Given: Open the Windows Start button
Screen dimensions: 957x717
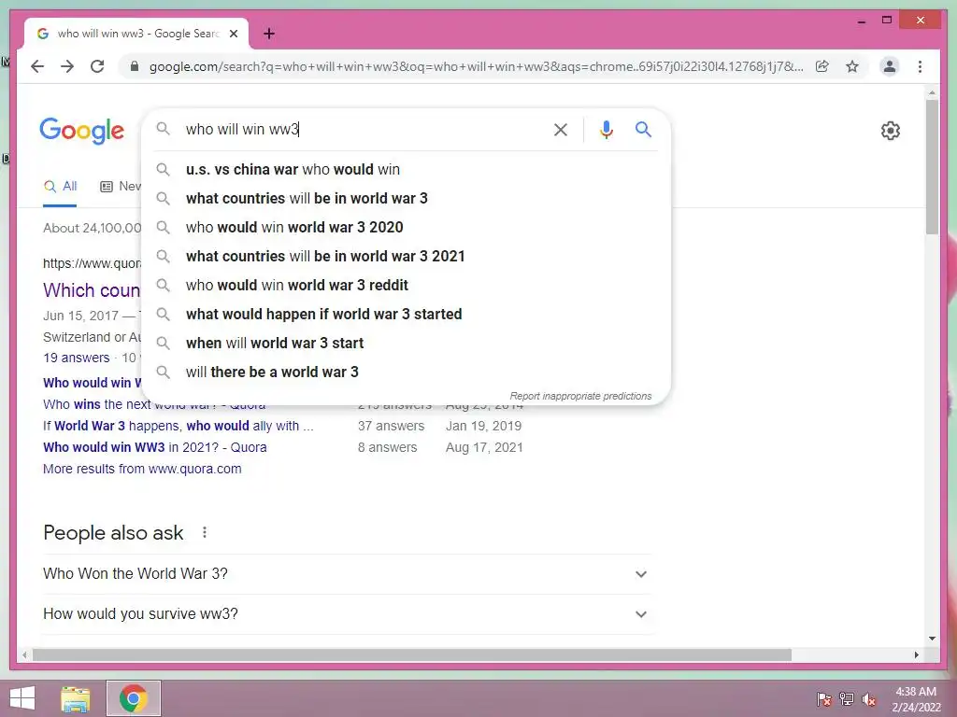Looking at the screenshot, I should (22, 698).
